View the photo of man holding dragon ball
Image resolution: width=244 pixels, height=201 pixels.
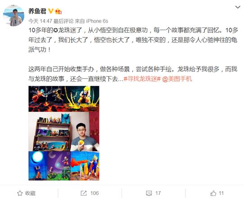[64, 132]
